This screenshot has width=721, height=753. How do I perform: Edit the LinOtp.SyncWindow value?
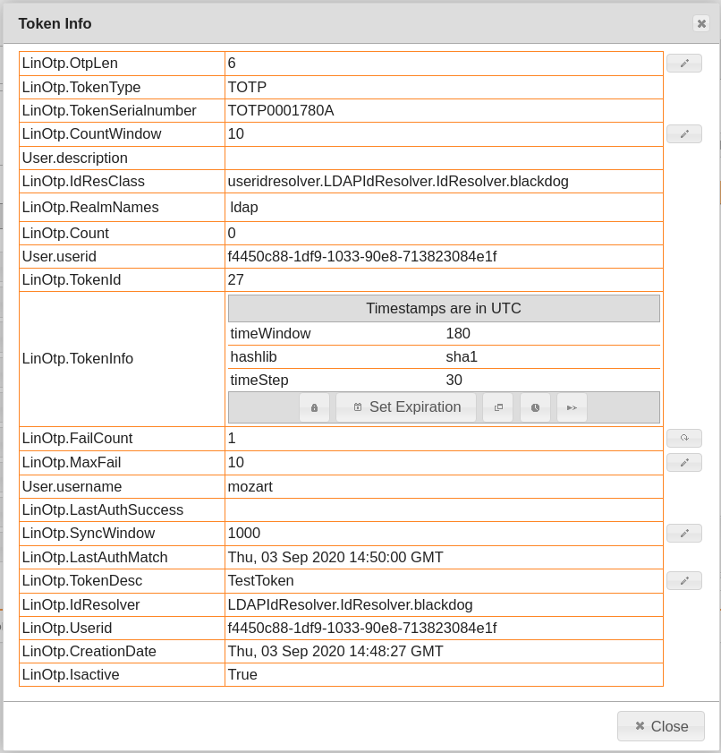point(683,534)
